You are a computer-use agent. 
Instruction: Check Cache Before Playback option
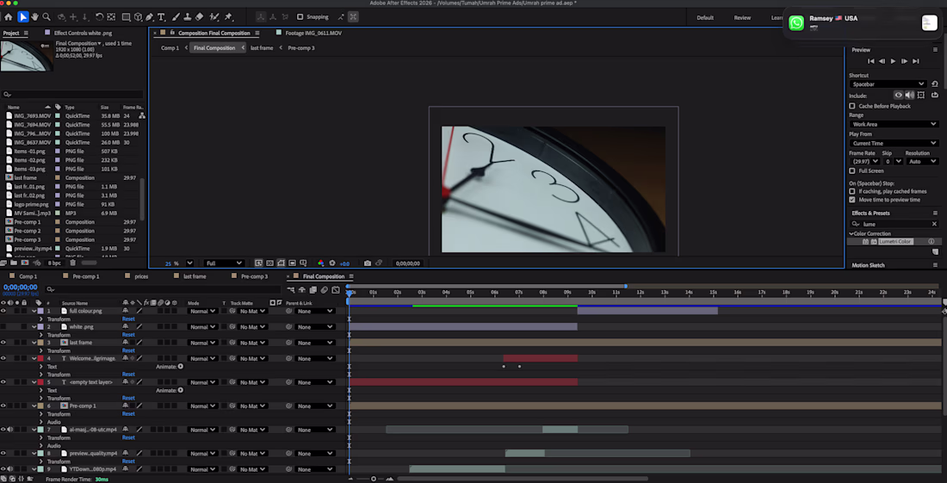[852, 106]
